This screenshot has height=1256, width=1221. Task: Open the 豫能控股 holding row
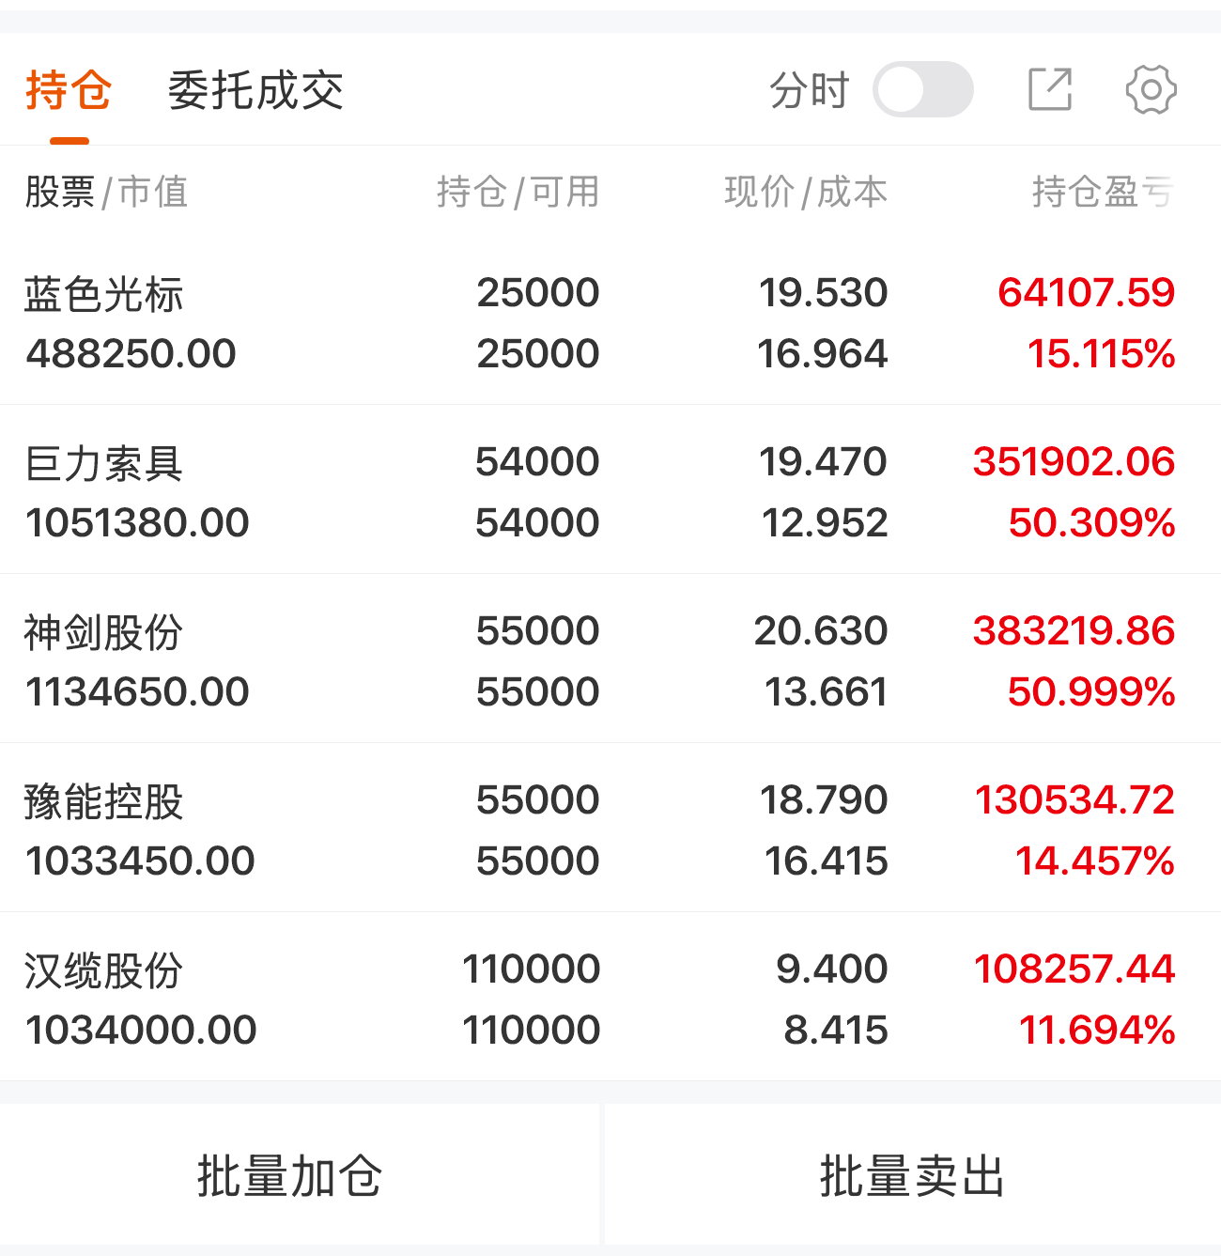tap(610, 828)
